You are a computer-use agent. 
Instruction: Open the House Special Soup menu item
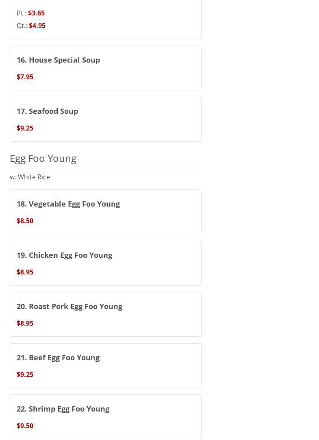[58, 60]
